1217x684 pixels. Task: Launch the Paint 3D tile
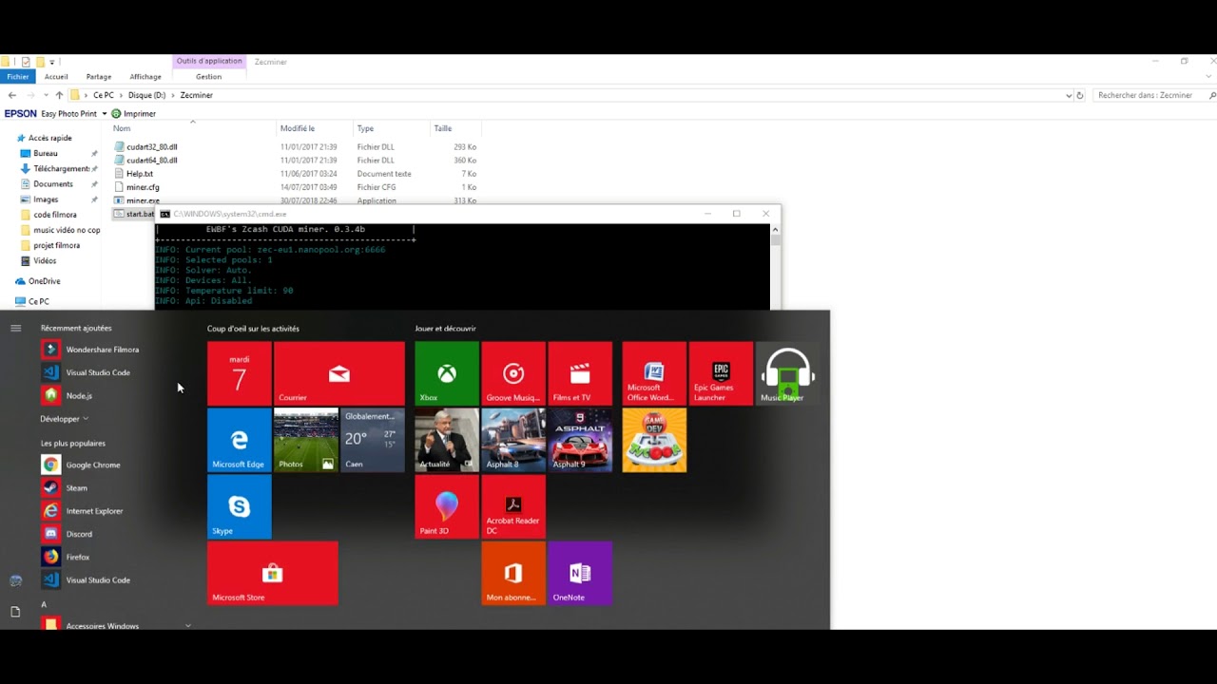tap(447, 506)
